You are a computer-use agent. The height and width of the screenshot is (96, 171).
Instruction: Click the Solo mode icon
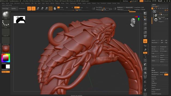pyautogui.click(x=145, y=90)
